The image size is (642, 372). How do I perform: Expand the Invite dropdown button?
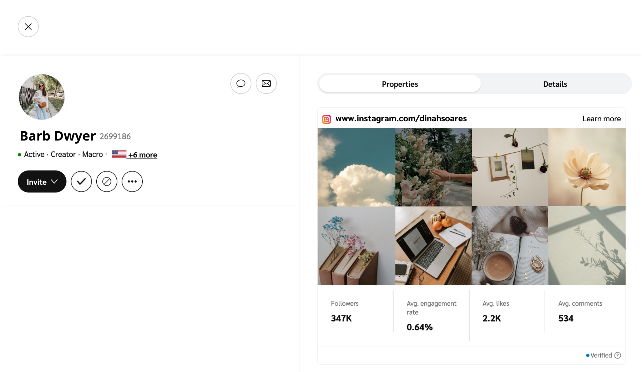point(42,182)
